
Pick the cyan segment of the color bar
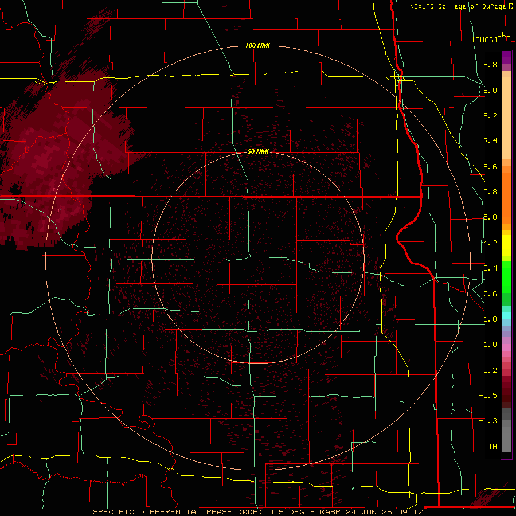coord(506,315)
